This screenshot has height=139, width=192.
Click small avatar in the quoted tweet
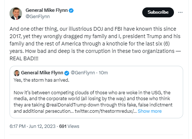pos(17,73)
